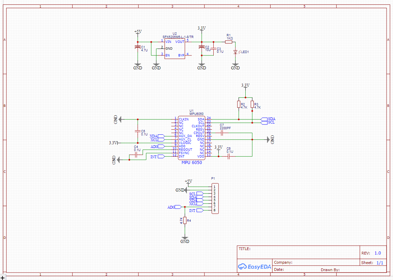Select the MPU6050 chip symbol U1
Screen dimensions: 393x280
(192, 138)
